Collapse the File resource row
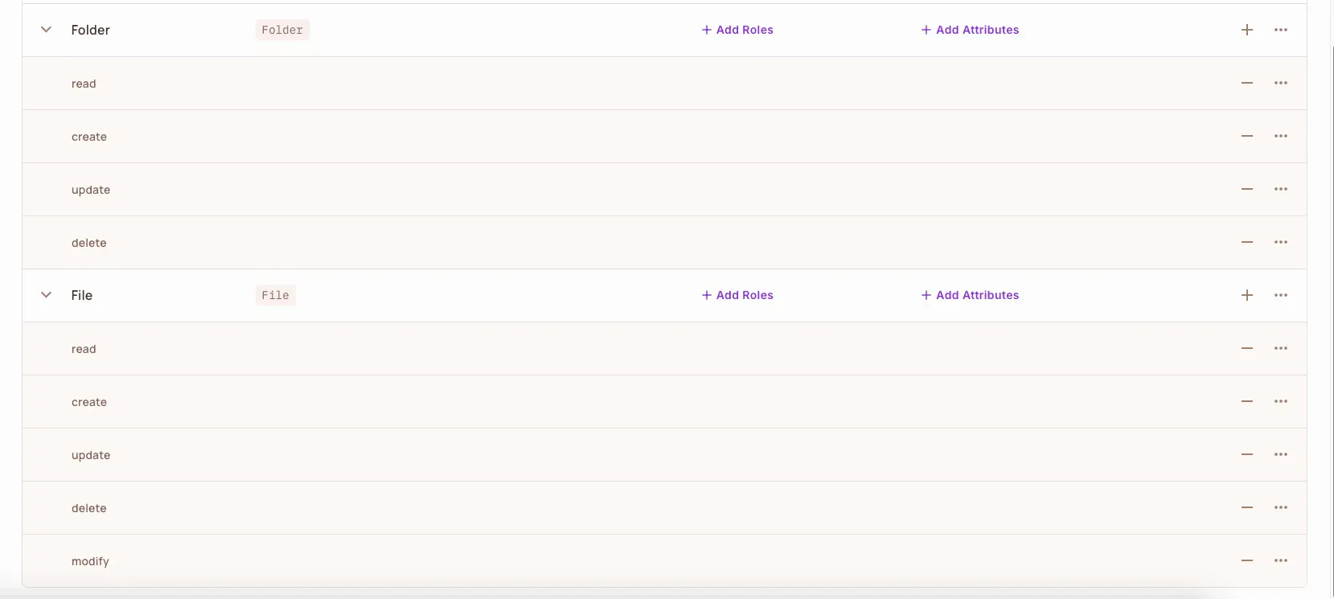1334x599 pixels. [x=47, y=295]
